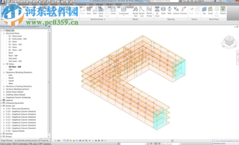Open the Modify ribbon tab
239x145 pixels.
coord(119,4)
